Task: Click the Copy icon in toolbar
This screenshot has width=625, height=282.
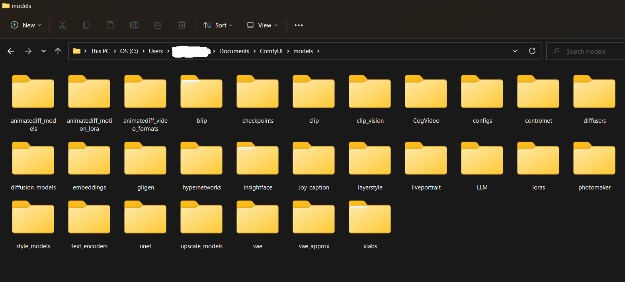Action: tap(86, 25)
